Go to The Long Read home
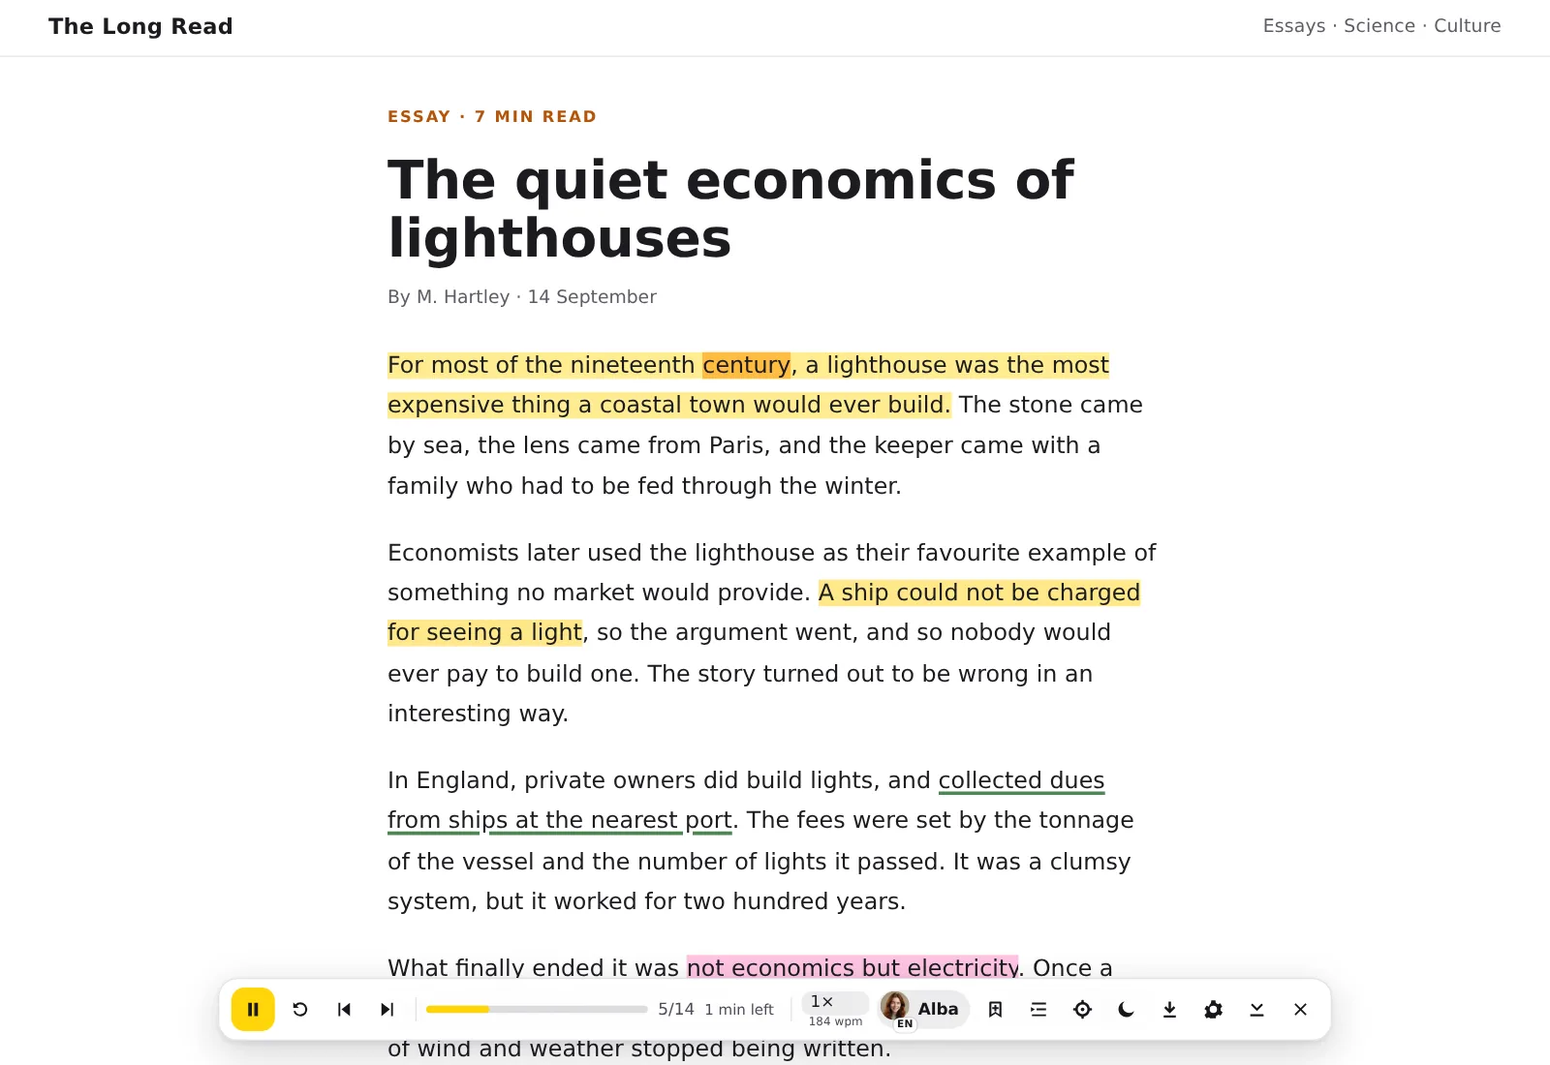Image resolution: width=1550 pixels, height=1065 pixels. [x=140, y=26]
